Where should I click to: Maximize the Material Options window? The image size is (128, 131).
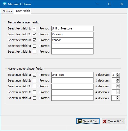point(110,4)
